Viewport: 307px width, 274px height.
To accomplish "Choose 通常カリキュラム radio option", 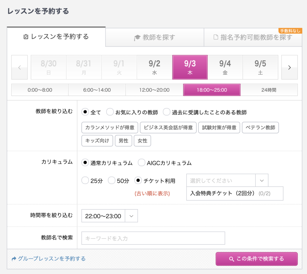I will (85, 163).
